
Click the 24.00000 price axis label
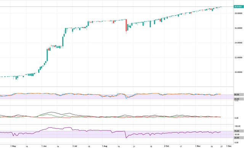click(239, 43)
